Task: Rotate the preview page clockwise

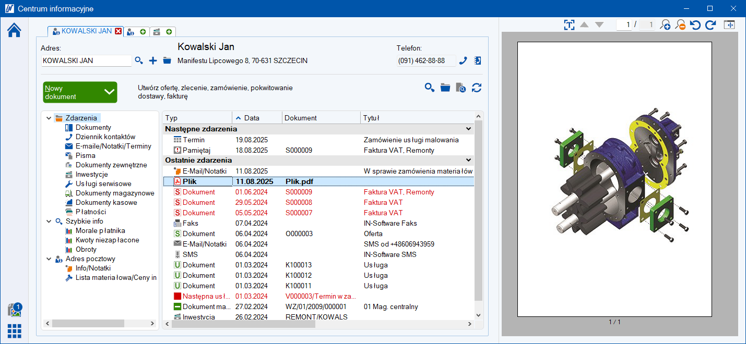Action: tap(710, 24)
